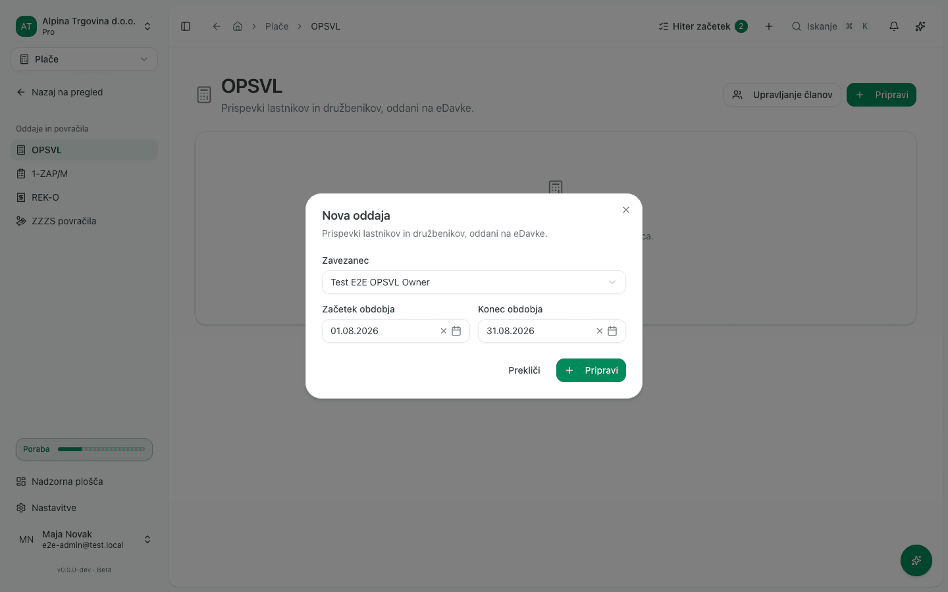Viewport: 948px width, 592px height.
Task: Click the Začetek obdobja date field
Action: click(396, 331)
